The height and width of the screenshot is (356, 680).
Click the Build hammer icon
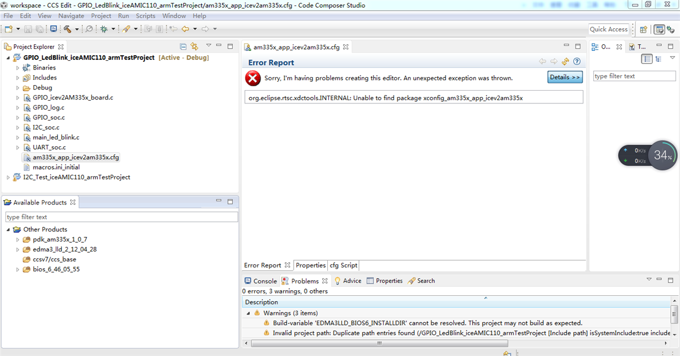point(67,29)
